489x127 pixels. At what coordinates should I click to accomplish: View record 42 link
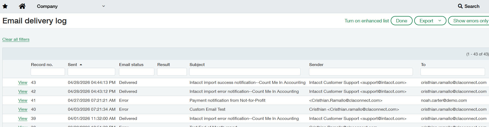click(x=23, y=92)
